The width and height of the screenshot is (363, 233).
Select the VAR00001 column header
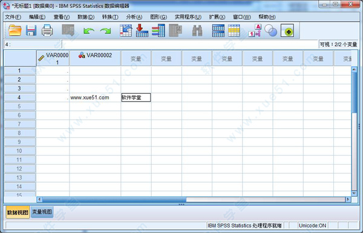coord(53,58)
